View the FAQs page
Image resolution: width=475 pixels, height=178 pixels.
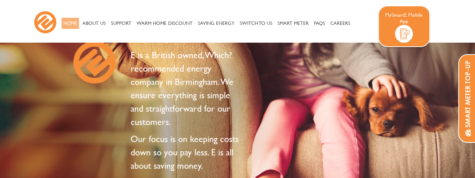coord(320,23)
